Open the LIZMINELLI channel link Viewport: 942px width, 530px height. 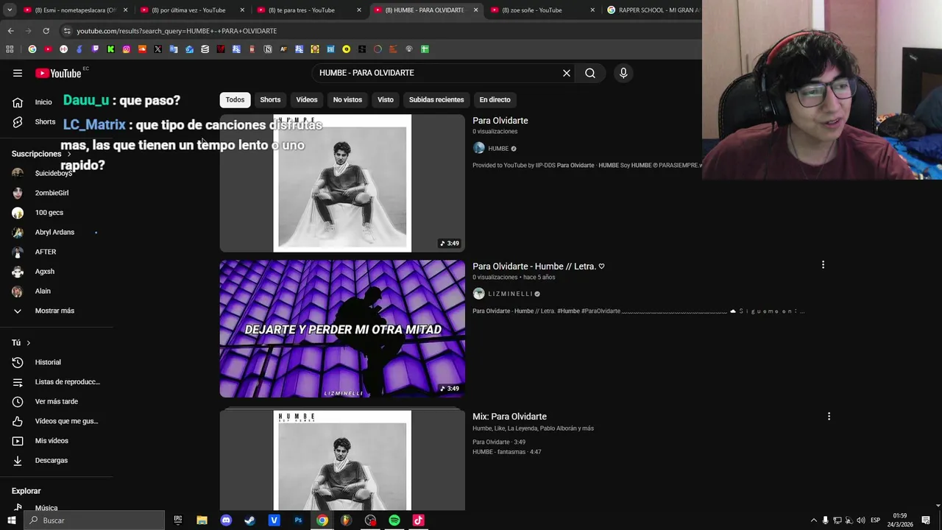click(510, 294)
